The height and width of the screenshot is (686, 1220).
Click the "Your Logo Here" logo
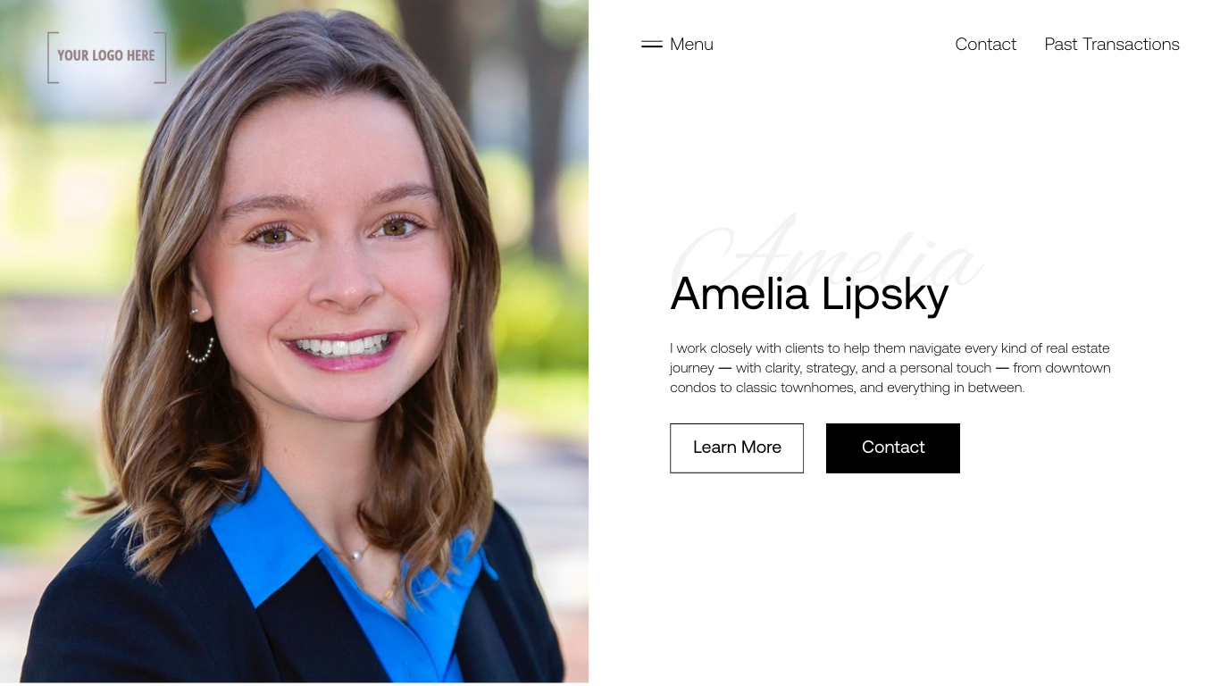click(x=106, y=57)
